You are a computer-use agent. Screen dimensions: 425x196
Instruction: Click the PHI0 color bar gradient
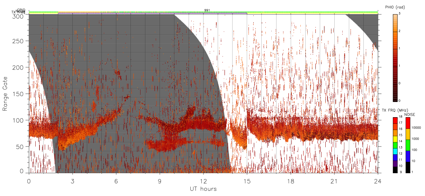[x=395, y=58]
